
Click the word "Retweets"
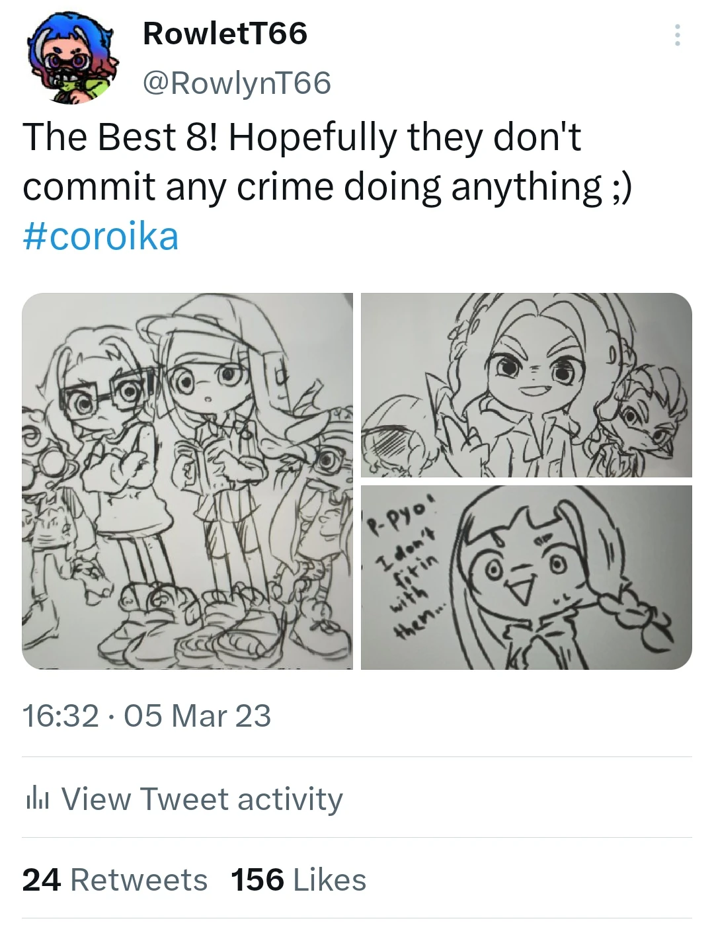pos(140,879)
